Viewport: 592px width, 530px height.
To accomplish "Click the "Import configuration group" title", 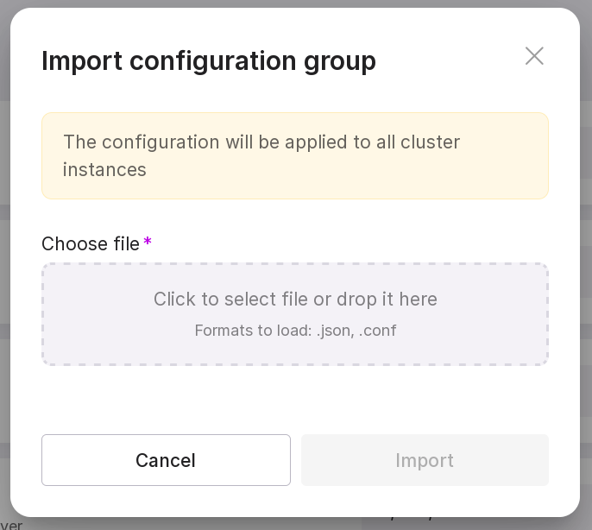I will (209, 61).
